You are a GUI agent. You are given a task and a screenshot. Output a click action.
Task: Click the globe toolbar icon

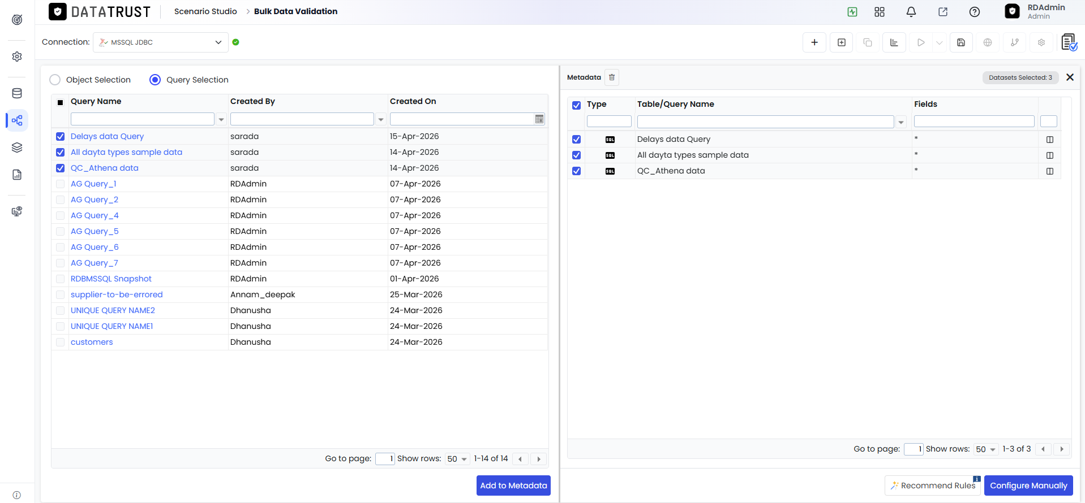click(988, 42)
